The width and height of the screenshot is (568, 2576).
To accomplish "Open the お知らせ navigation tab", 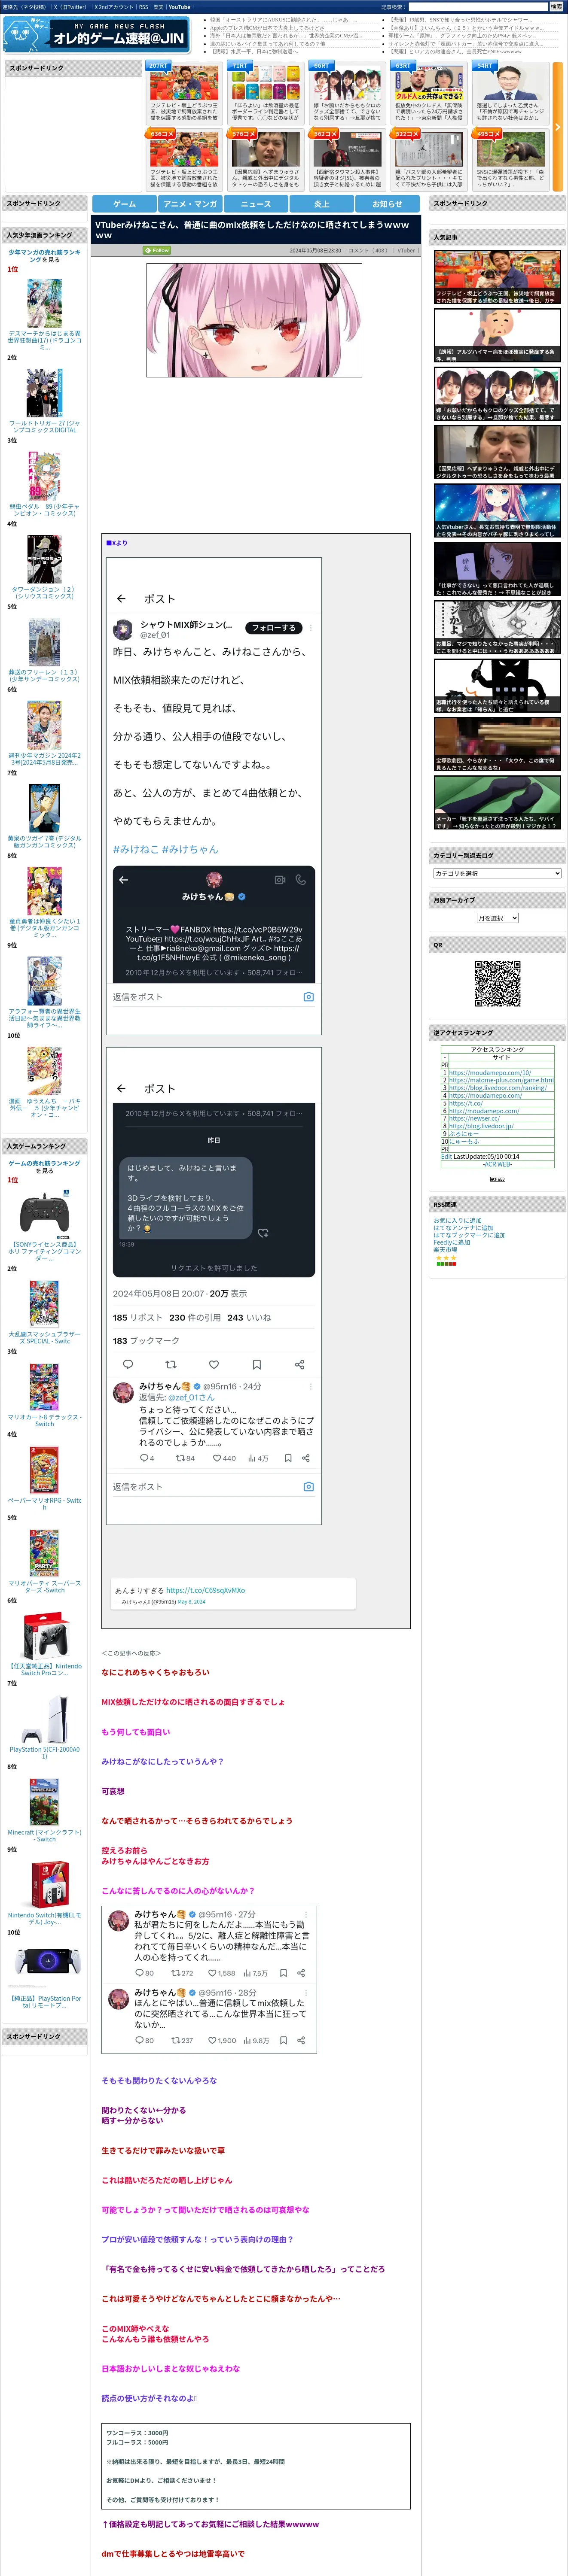I will point(388,204).
